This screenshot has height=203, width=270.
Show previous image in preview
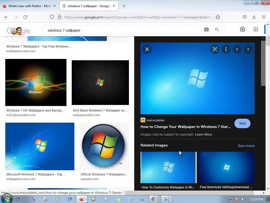click(x=237, y=49)
